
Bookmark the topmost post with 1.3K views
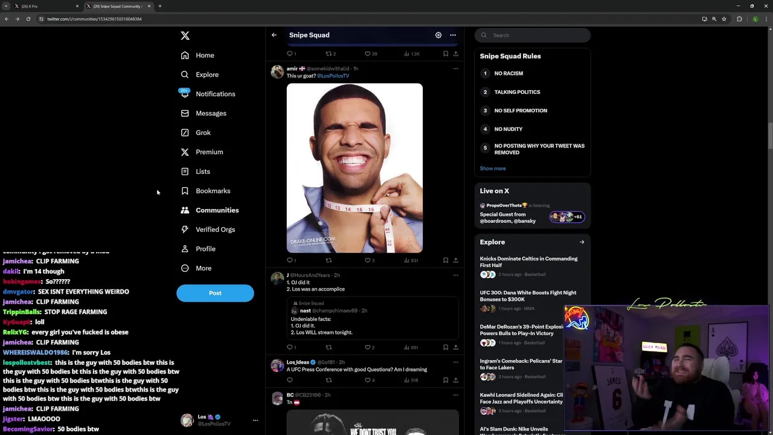point(446,54)
